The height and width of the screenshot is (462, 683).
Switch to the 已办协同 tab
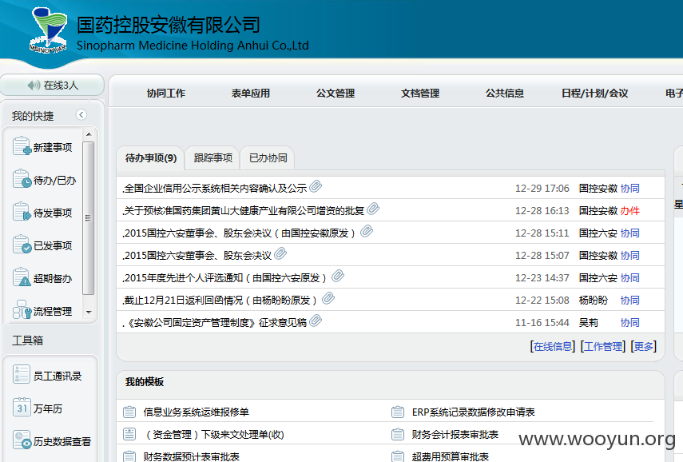(x=268, y=157)
